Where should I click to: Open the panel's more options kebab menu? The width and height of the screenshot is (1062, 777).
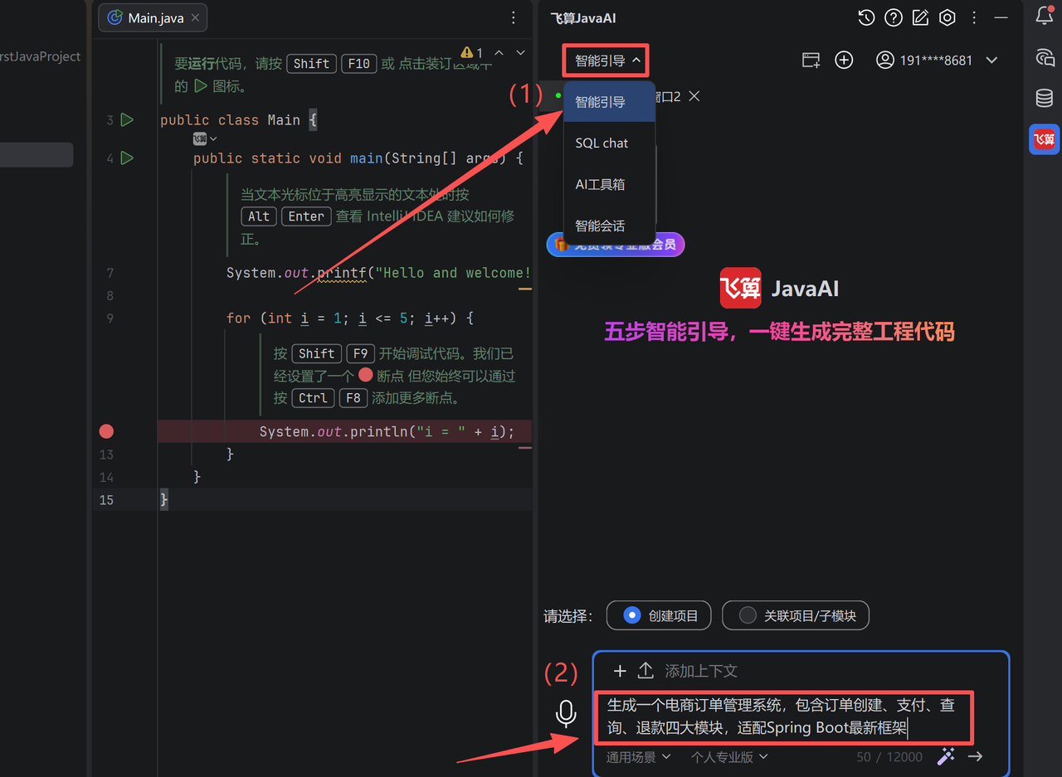pyautogui.click(x=974, y=17)
